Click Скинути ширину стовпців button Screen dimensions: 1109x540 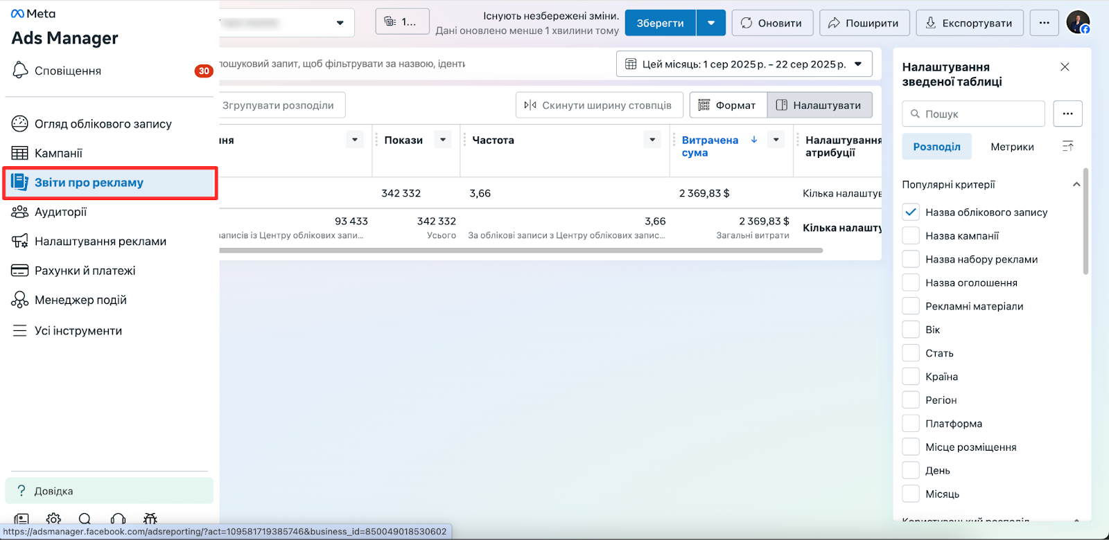(599, 105)
